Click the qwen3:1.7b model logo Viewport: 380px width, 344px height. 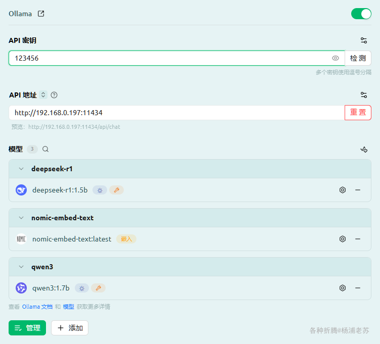pyautogui.click(x=21, y=288)
